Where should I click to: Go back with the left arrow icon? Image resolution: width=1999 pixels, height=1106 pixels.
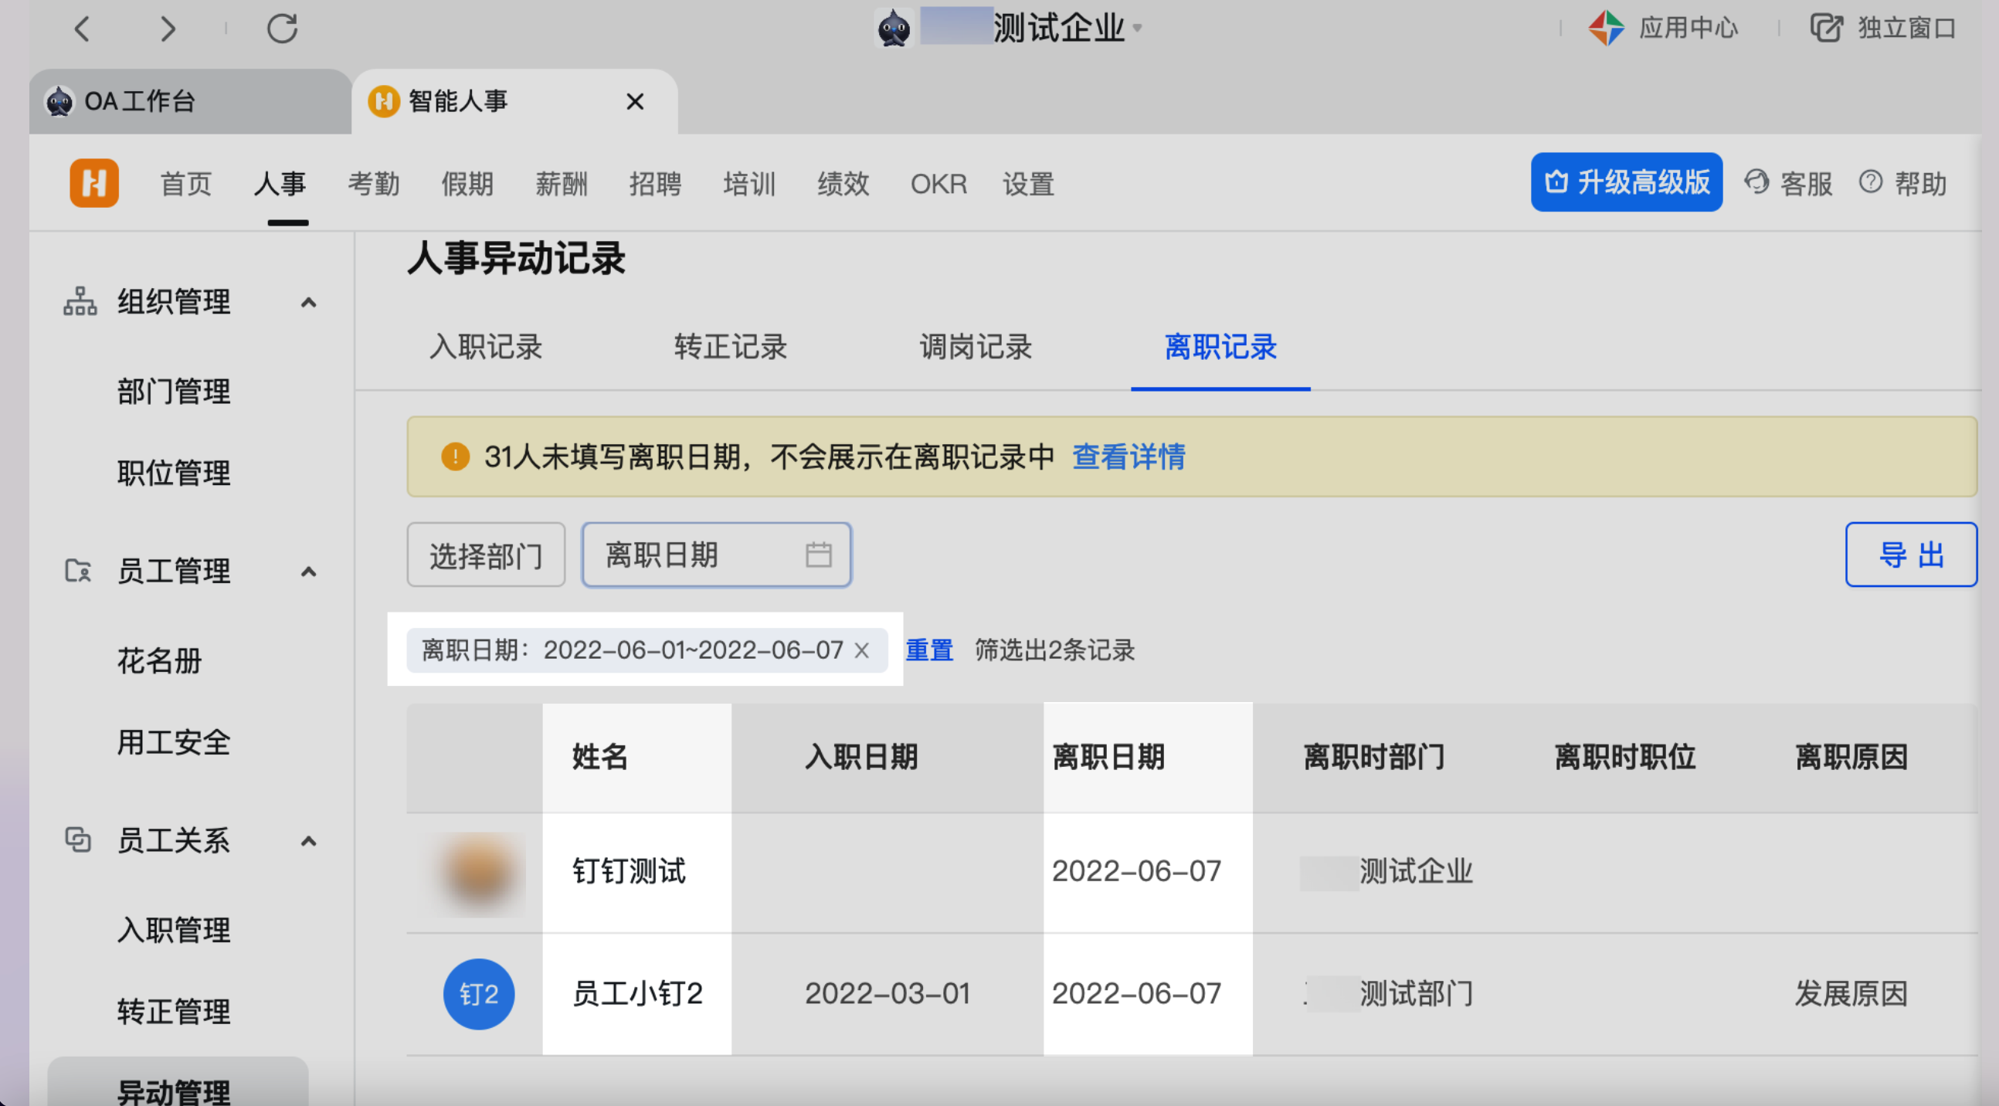pos(83,29)
